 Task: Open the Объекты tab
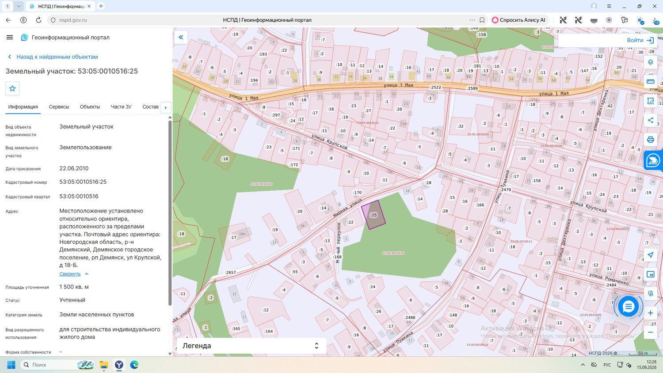[90, 107]
